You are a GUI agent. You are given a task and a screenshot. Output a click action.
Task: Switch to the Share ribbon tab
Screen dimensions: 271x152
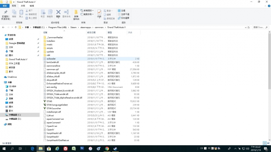click(23, 6)
